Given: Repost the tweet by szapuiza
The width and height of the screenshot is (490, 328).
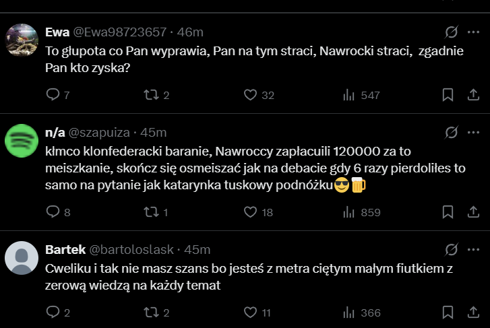Looking at the screenshot, I should coord(150,212).
